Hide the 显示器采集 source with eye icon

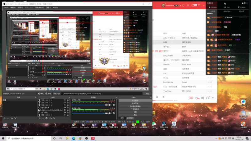65,107
